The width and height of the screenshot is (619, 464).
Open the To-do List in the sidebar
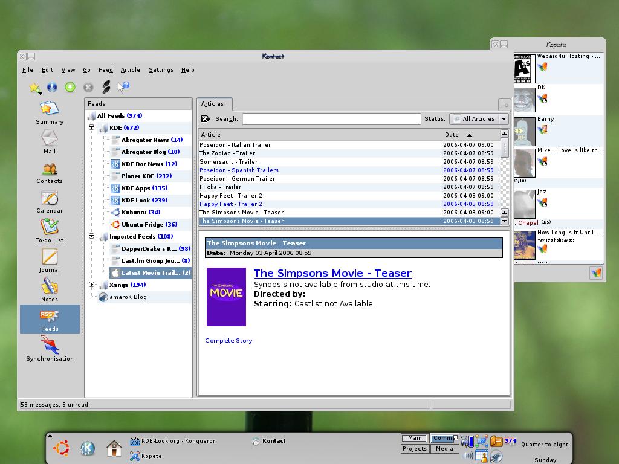coord(50,231)
